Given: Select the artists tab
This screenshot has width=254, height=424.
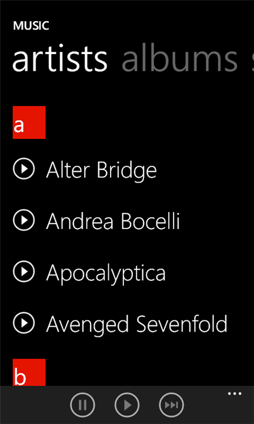Looking at the screenshot, I should click(60, 59).
